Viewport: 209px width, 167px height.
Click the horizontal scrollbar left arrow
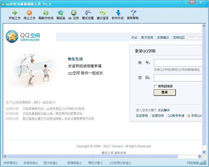tap(5, 156)
